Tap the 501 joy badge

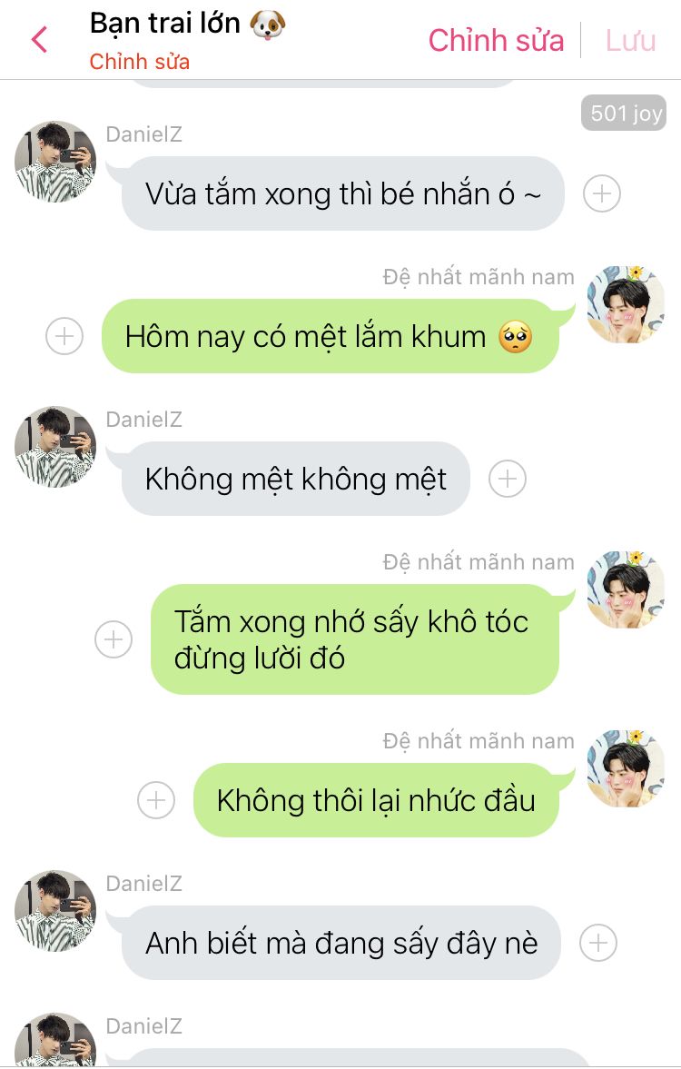click(624, 113)
